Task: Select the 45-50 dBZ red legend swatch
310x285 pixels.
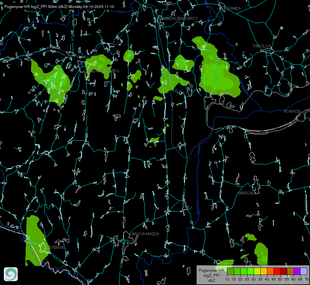Action: (x=277, y=271)
